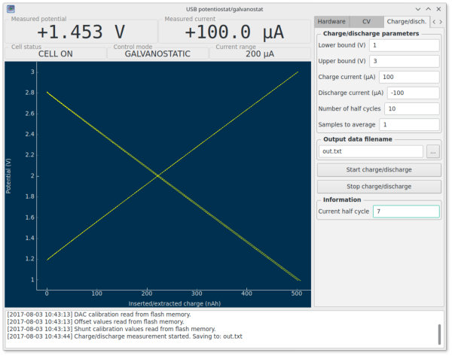Viewport: 452px width, 356px height.
Task: Click the tab scroll left arrow
Action: (x=434, y=22)
